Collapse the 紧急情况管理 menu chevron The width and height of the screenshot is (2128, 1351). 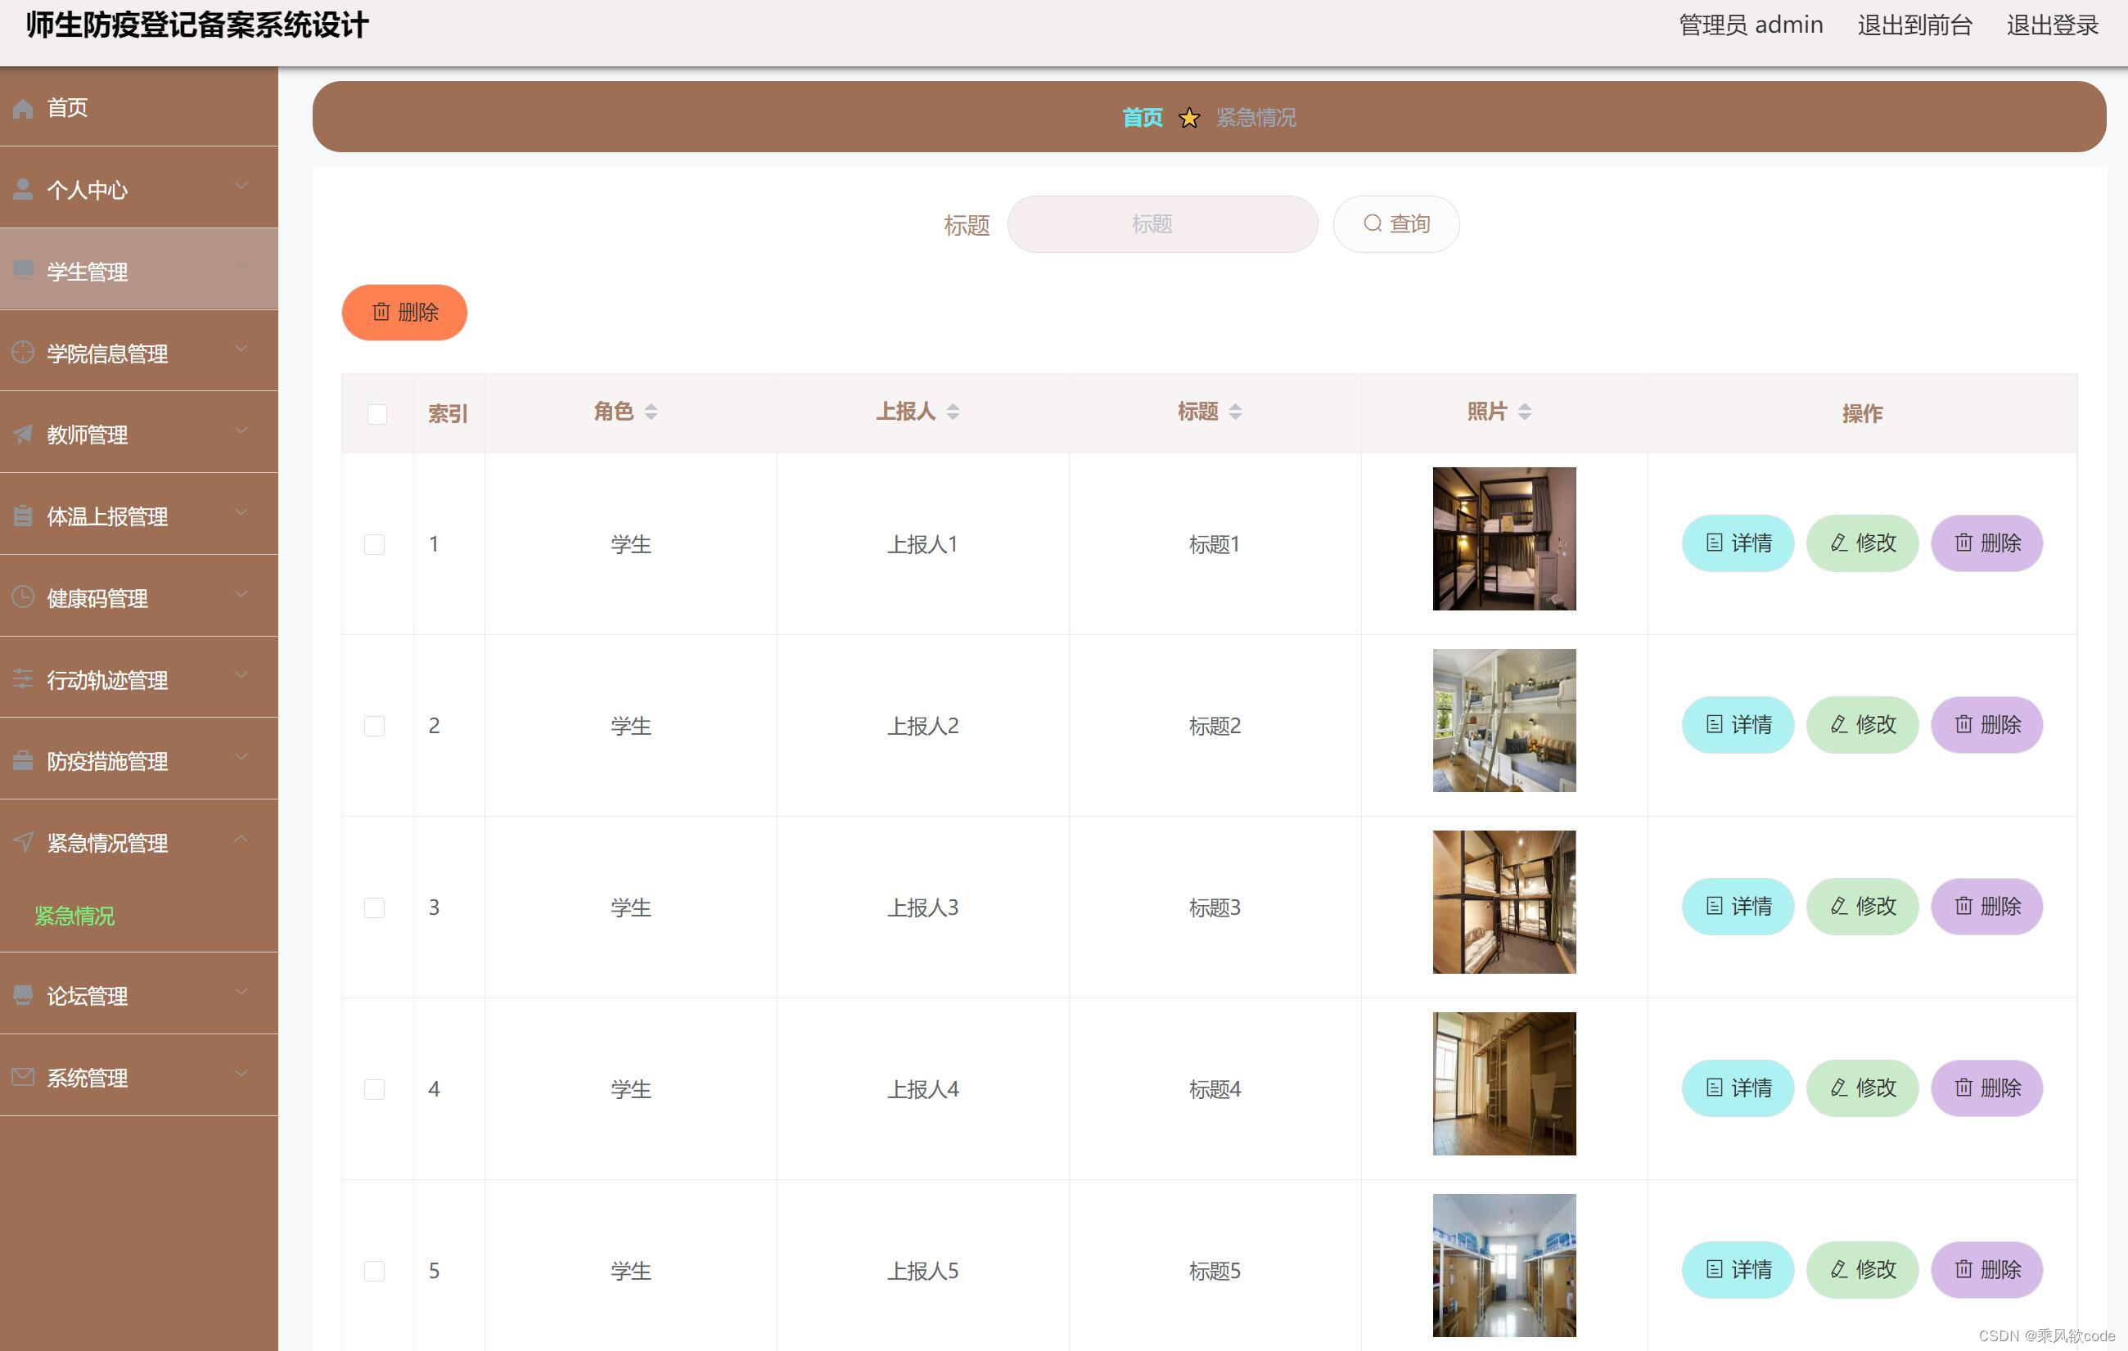click(x=241, y=839)
